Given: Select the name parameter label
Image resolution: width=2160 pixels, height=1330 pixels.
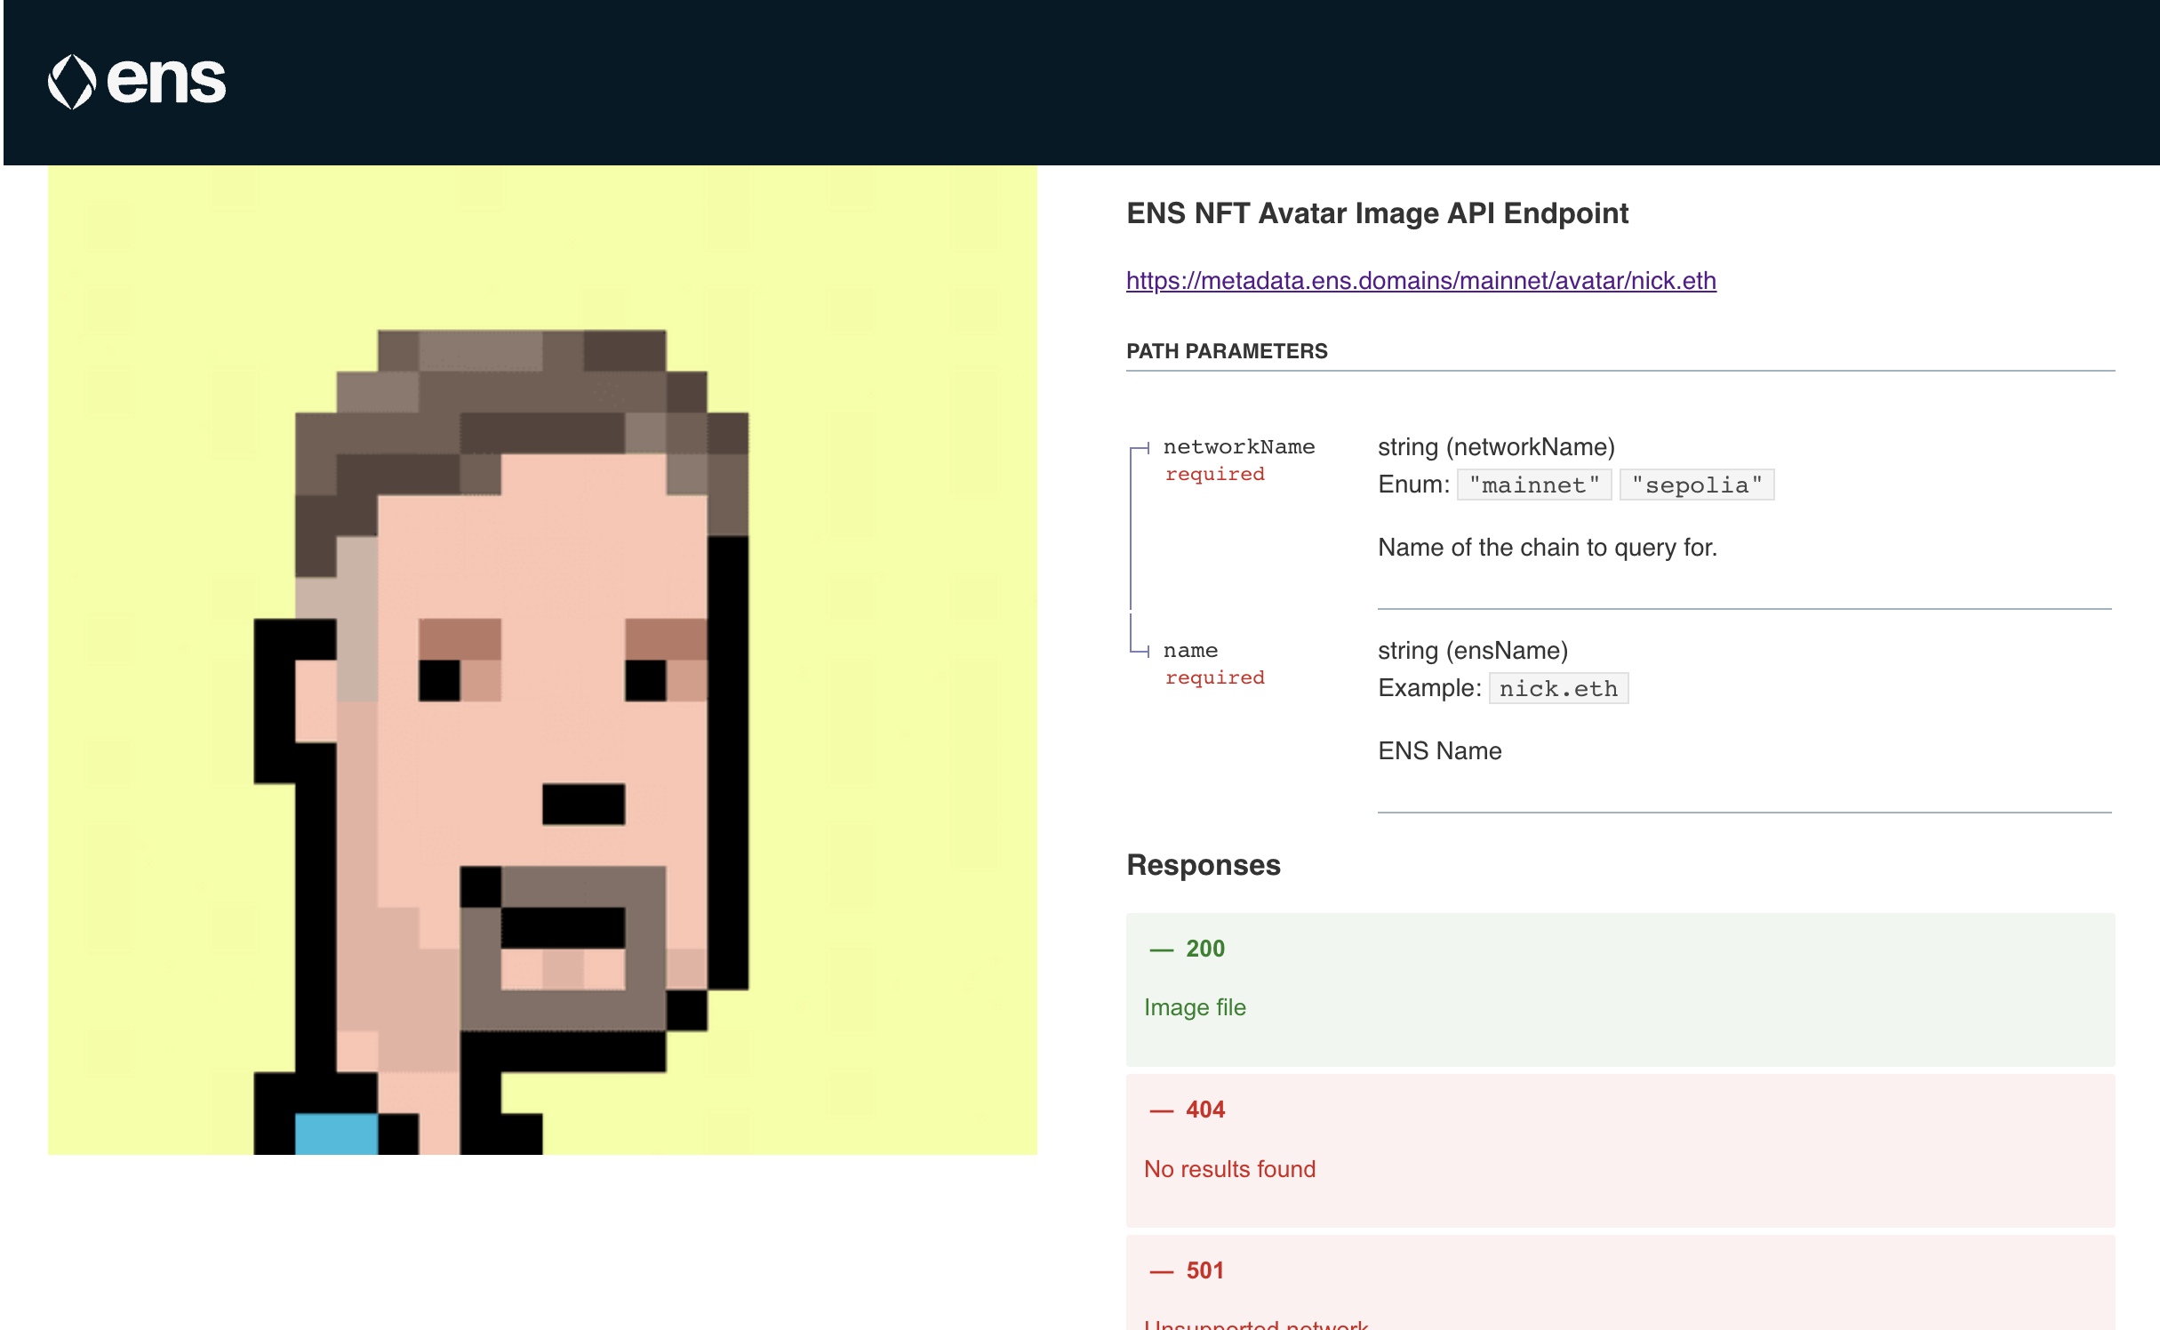Looking at the screenshot, I should [1190, 651].
